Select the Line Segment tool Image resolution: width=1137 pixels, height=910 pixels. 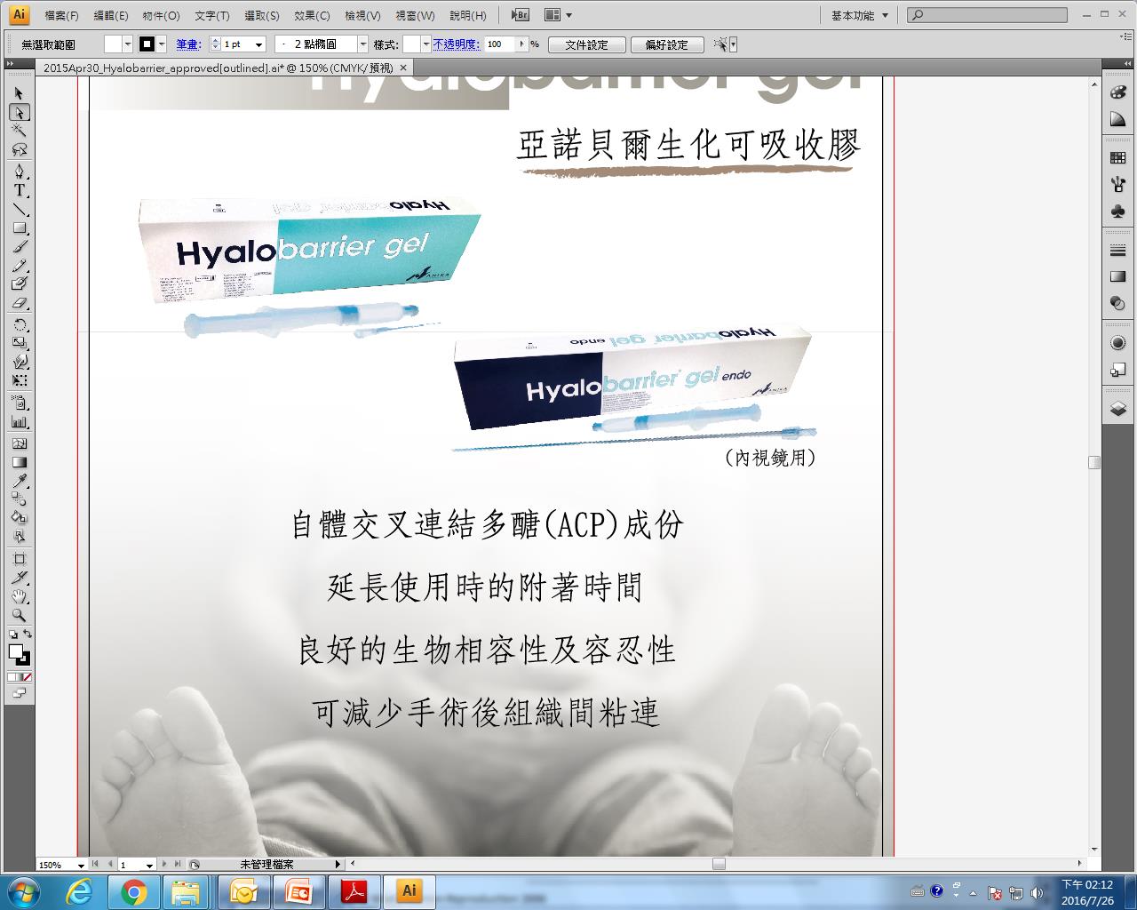pyautogui.click(x=19, y=210)
